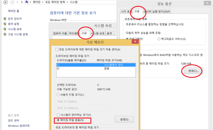
Task: Click the shield icon beside 시스템 보호
Action: (x=5, y=29)
